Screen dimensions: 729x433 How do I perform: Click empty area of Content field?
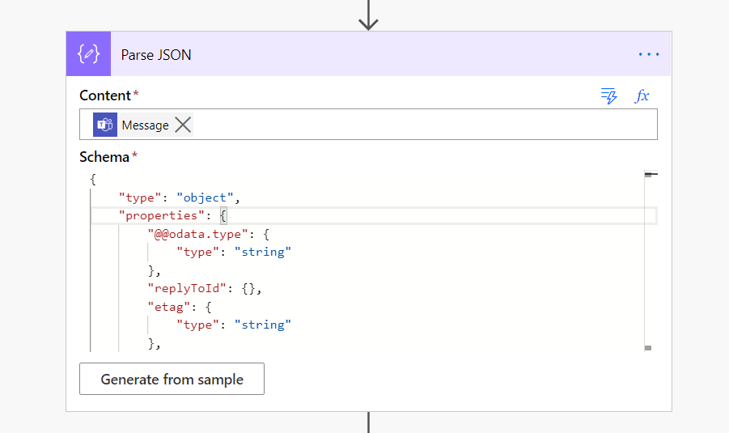tap(421, 125)
